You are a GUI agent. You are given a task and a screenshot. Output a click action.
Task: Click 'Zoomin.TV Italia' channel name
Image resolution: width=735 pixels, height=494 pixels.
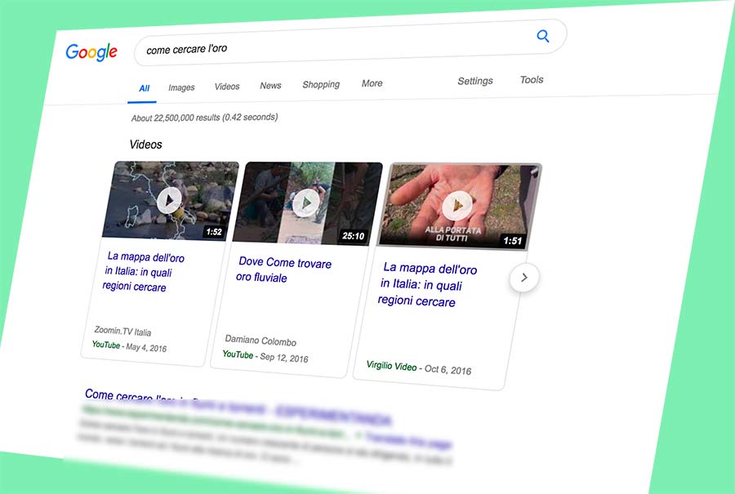click(x=122, y=332)
